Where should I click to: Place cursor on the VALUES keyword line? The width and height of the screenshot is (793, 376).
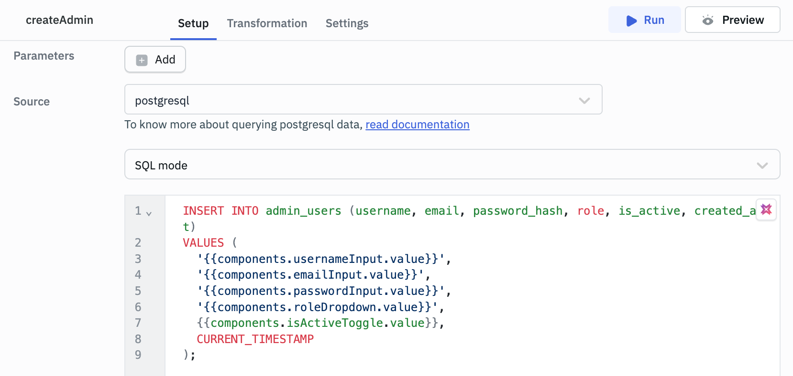point(203,243)
